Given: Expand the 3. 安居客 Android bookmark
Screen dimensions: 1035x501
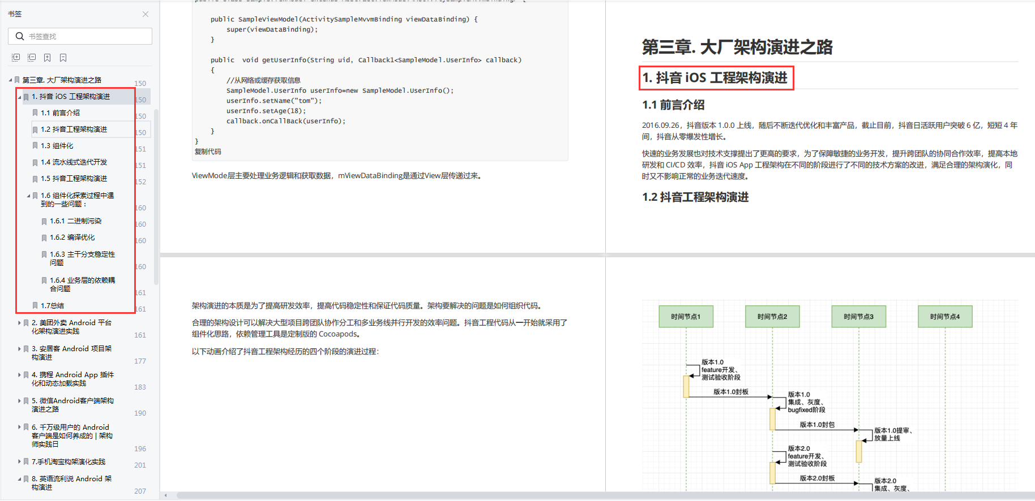Looking at the screenshot, I should (19, 349).
